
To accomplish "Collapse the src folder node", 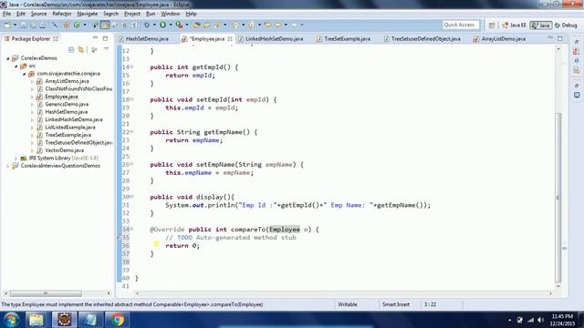I will coord(16,67).
